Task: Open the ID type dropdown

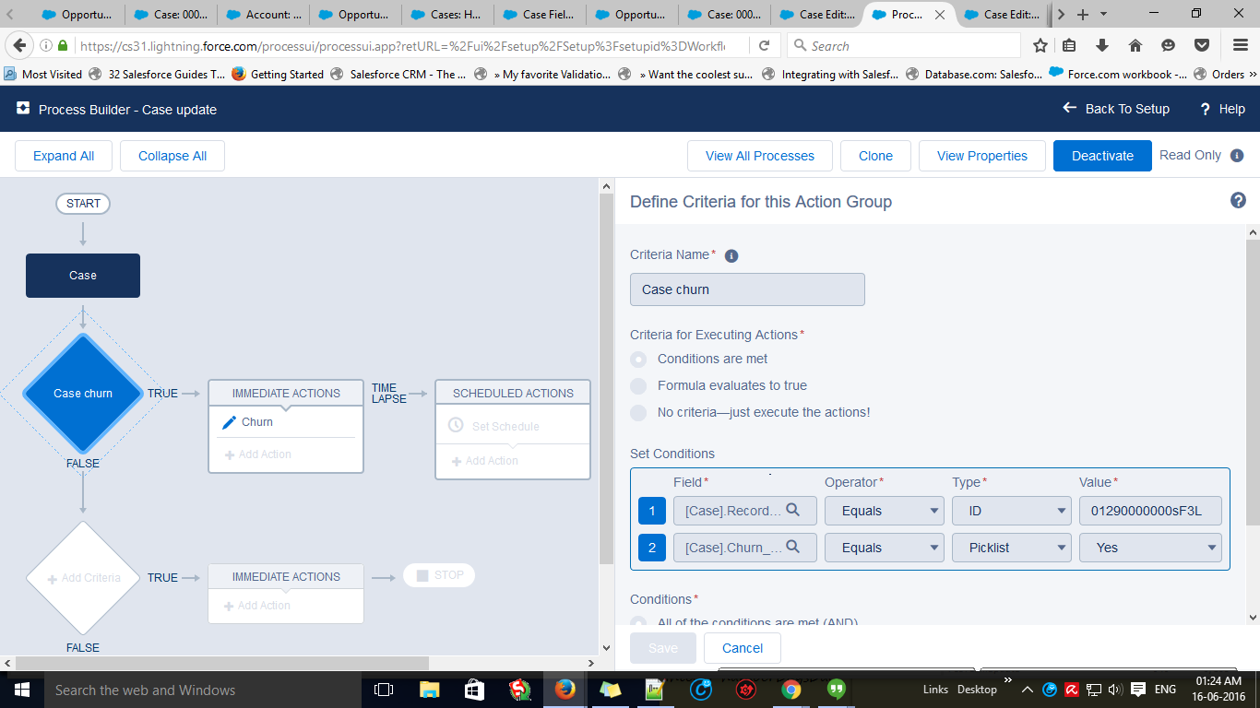Action: (x=1012, y=511)
